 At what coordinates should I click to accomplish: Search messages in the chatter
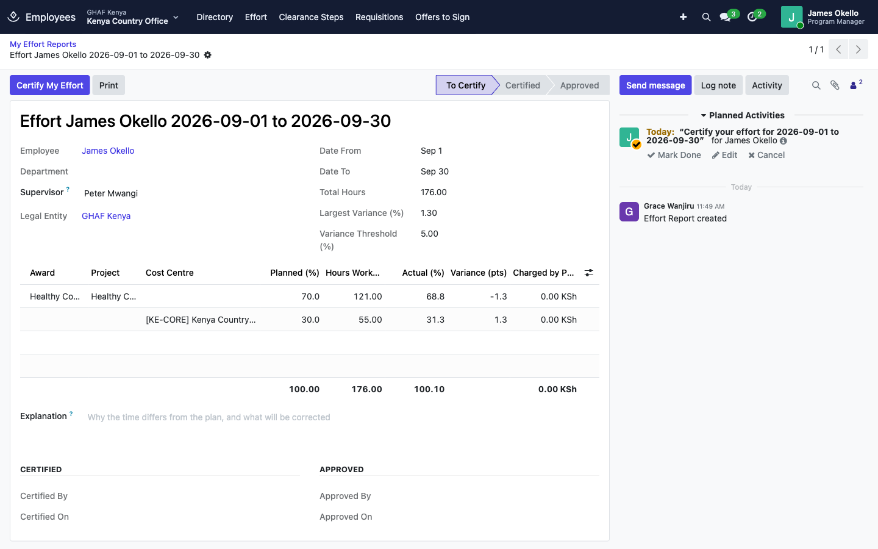pyautogui.click(x=816, y=85)
